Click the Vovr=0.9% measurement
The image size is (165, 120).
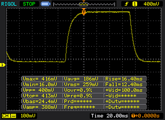point(78,90)
